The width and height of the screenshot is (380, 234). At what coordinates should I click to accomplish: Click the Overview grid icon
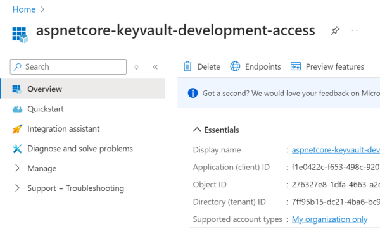(x=16, y=89)
